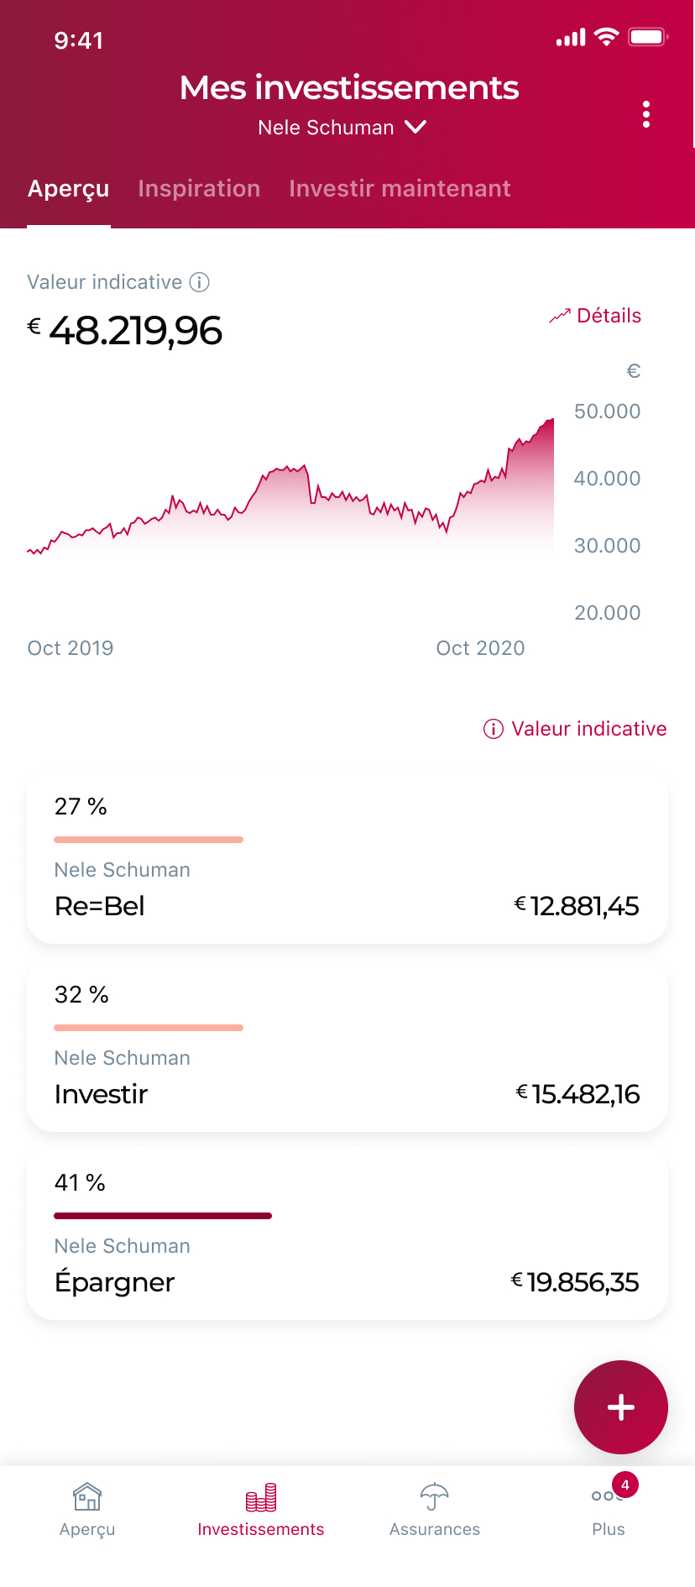Tap the red Valeur indicative link
Image resolution: width=695 pixels, height=1587 pixels.
click(588, 729)
